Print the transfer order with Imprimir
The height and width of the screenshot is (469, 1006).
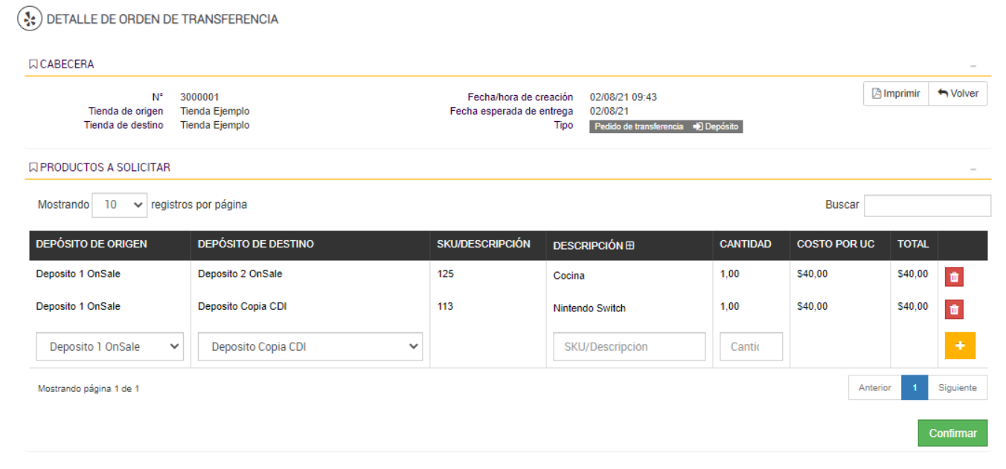pos(896,94)
